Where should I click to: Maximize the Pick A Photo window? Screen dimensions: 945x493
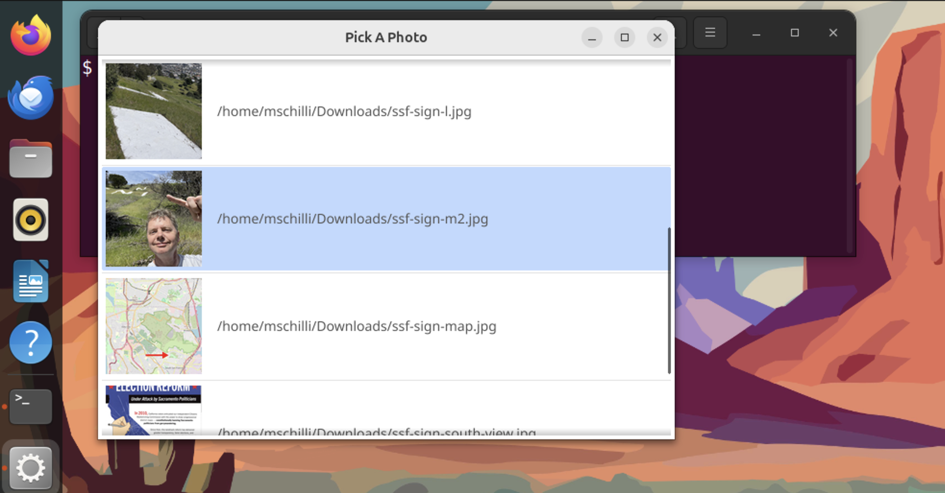click(x=625, y=37)
